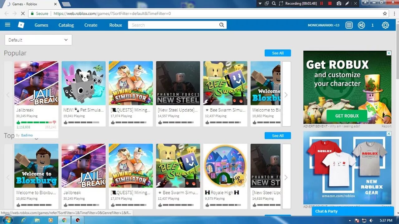
Task: Click the Robux count 1
Action: [x=373, y=25]
